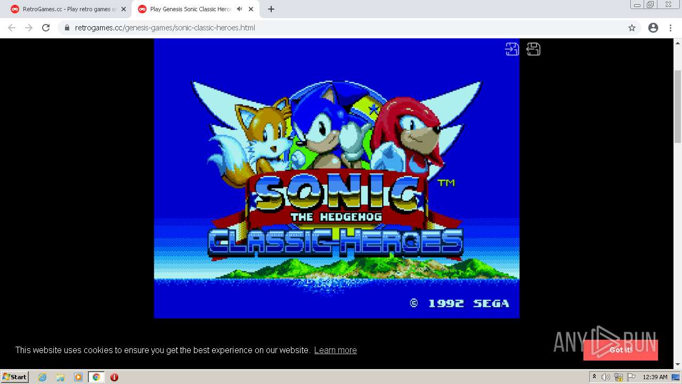
Task: Click the scrollbar down arrow
Action: [x=678, y=365]
